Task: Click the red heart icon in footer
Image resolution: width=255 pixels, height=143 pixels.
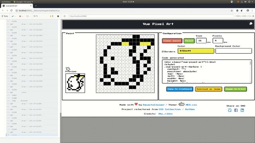Action: tap(136, 104)
